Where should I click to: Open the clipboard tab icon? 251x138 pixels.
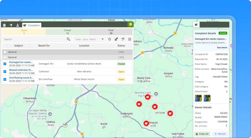[4, 25]
